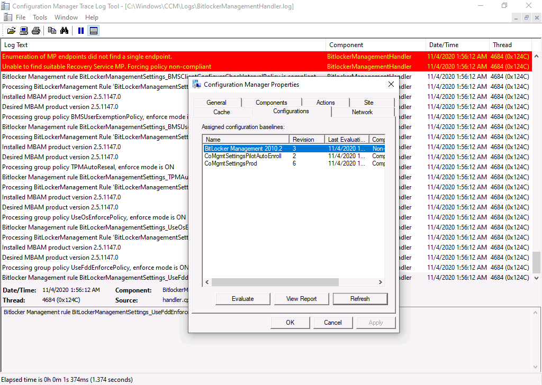Switch to the Cache tab
The image size is (542, 385).
(222, 112)
